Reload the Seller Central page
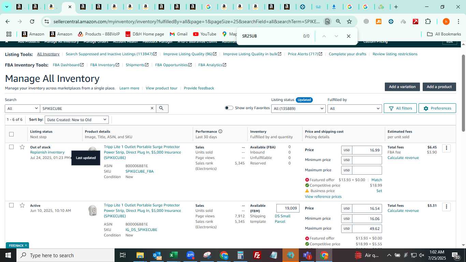Screen dimensions: 466x262 point(32,21)
